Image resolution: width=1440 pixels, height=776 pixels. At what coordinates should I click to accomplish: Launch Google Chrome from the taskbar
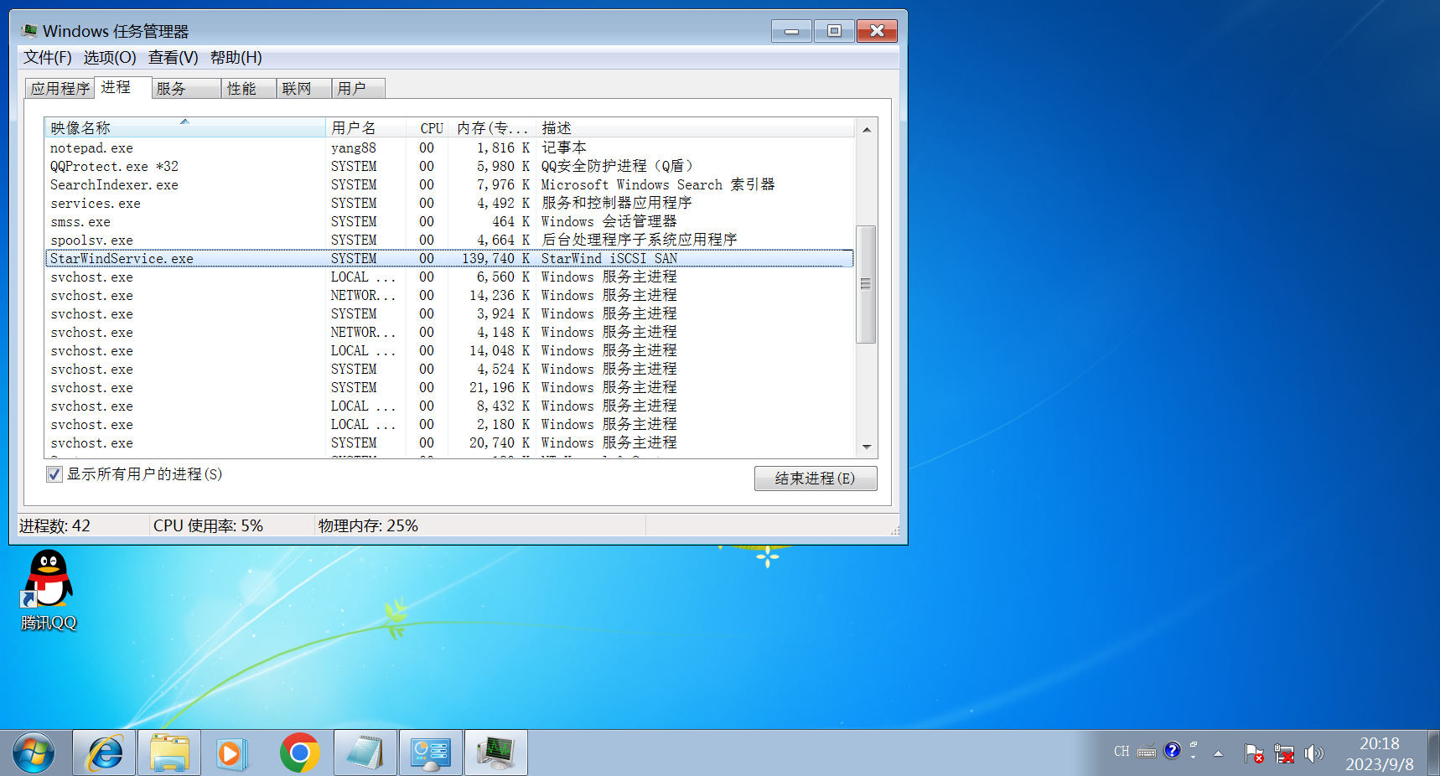click(x=299, y=753)
